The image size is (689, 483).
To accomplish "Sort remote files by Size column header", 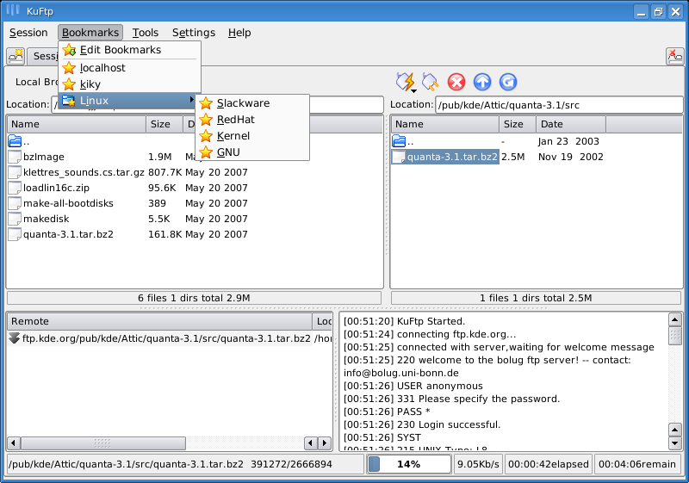I will [518, 124].
